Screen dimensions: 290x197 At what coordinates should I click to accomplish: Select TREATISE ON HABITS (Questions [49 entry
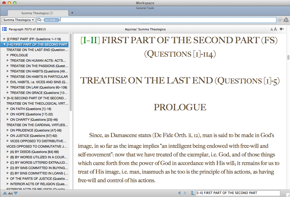pyautogui.click(x=39, y=71)
